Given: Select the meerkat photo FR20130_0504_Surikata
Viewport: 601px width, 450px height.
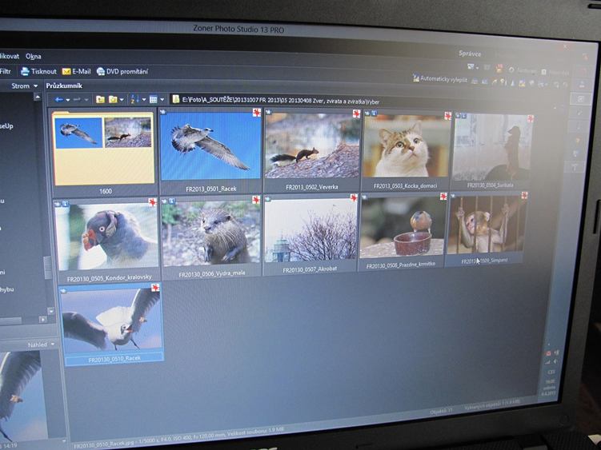Looking at the screenshot, I should click(x=492, y=147).
